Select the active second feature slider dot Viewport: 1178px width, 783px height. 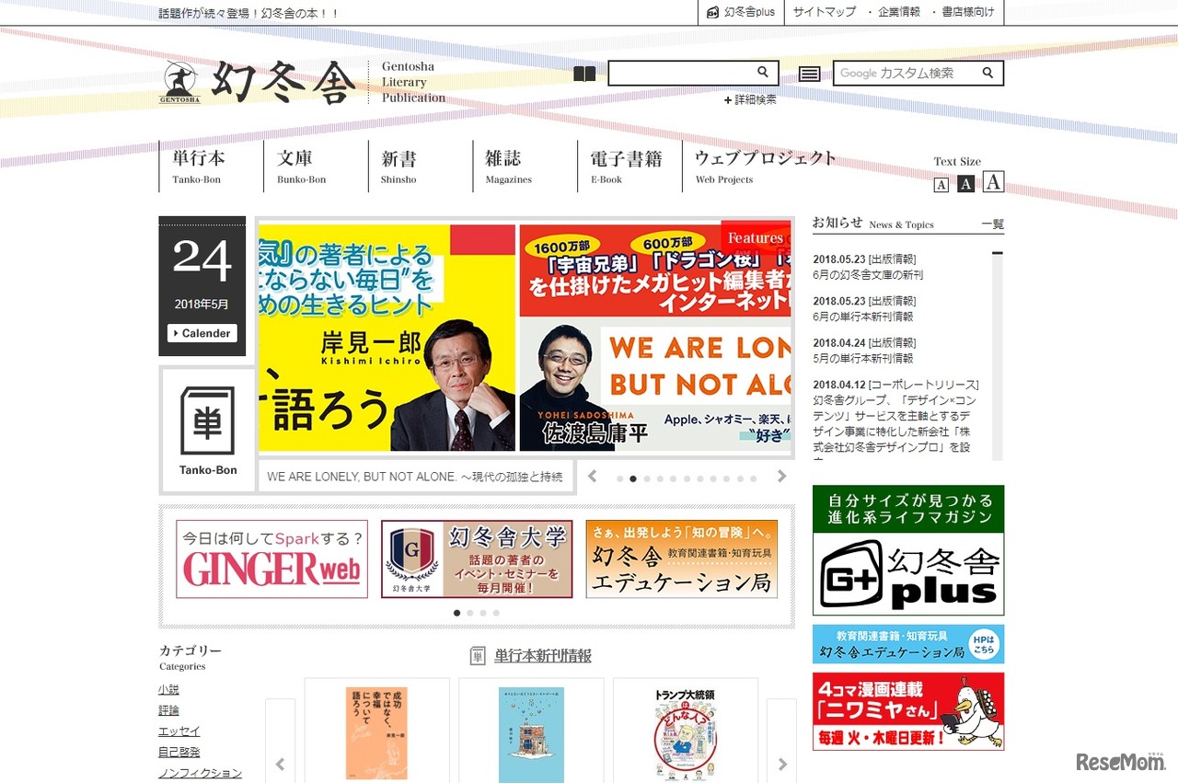[633, 478]
